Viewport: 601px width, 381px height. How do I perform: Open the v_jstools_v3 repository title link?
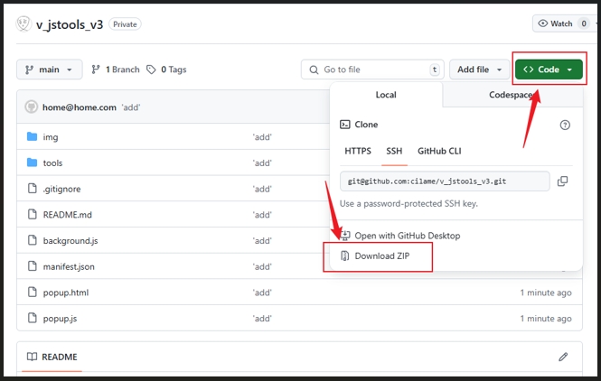[x=70, y=24]
